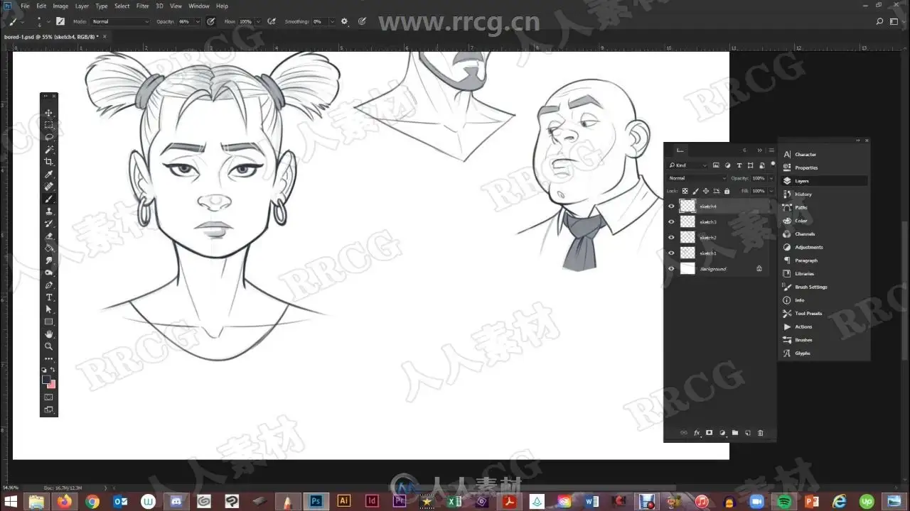Select the Lasso tool
The width and height of the screenshot is (910, 511).
click(x=49, y=137)
